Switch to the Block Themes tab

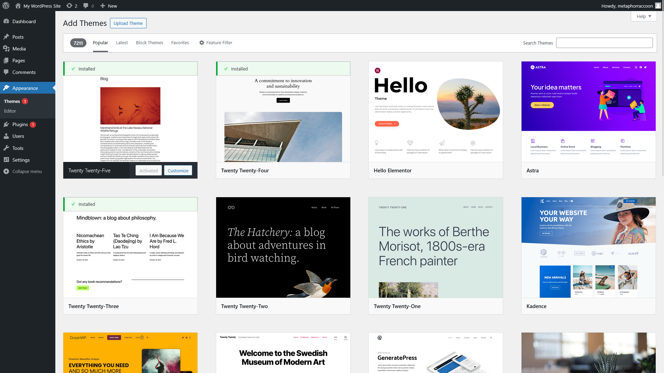click(x=149, y=42)
